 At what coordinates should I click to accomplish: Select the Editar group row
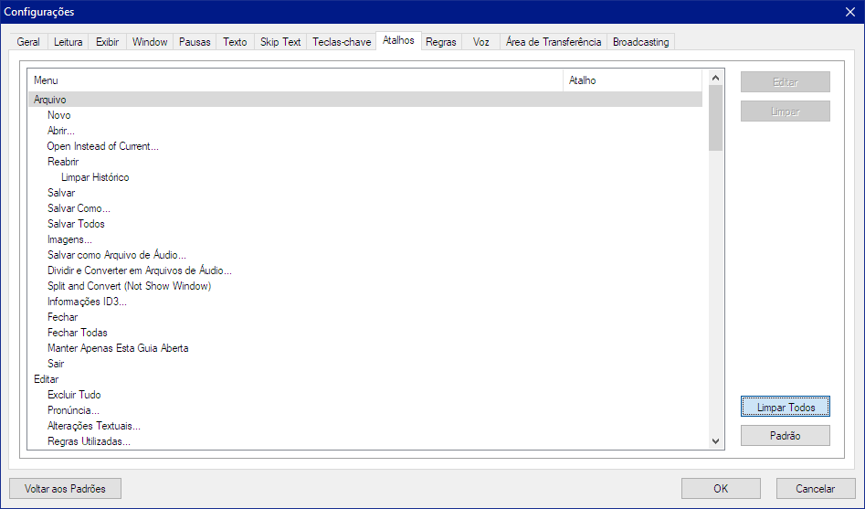point(47,379)
